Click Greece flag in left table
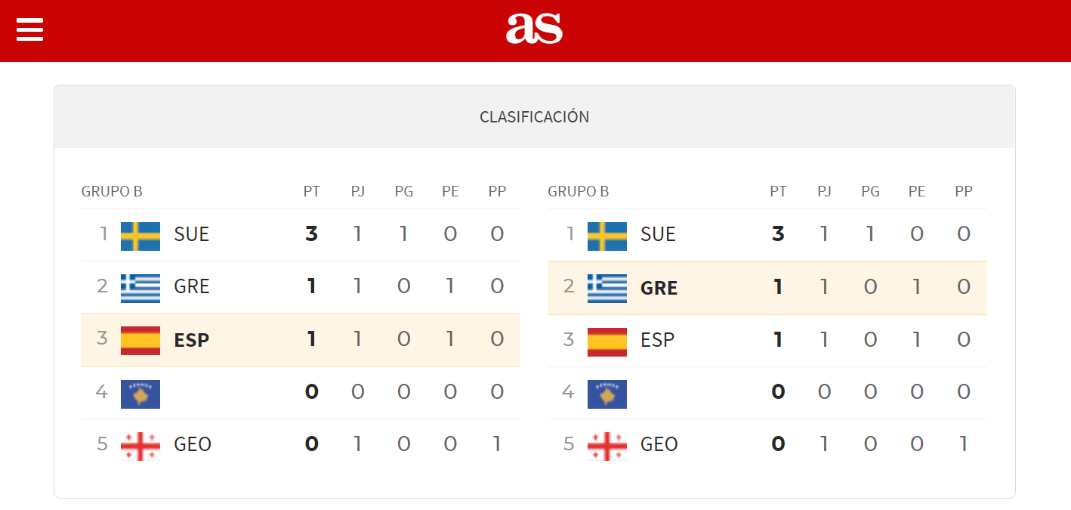 (x=140, y=289)
